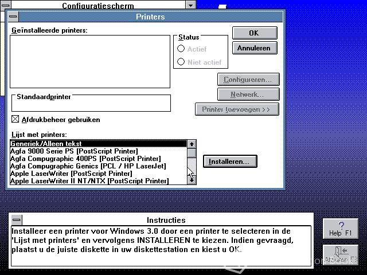Open Configuratiescherm window control menu box
This screenshot has height=275, width=367.
pyautogui.click(x=6, y=5)
